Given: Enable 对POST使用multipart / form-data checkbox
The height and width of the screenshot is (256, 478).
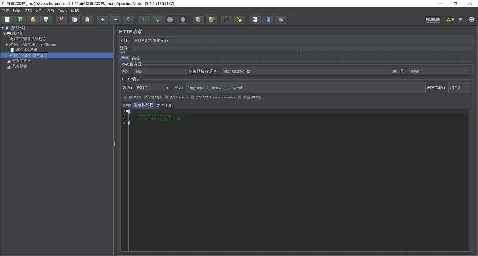Looking at the screenshot, I should click(x=193, y=97).
